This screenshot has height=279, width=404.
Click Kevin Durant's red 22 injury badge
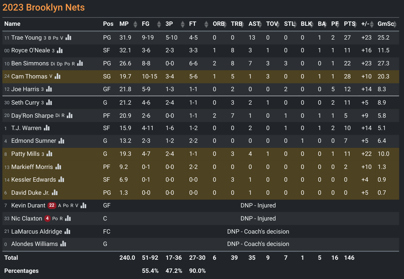click(52, 205)
